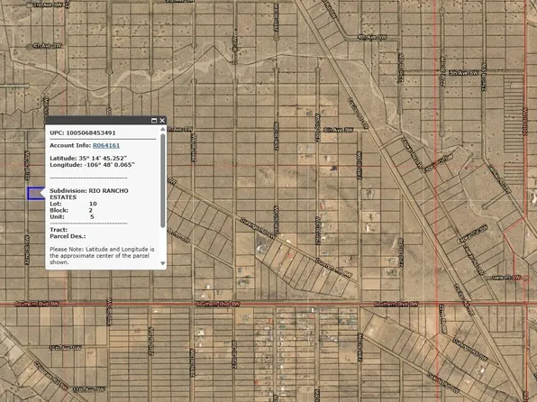537x402 pixels.
Task: Click the 11th Ave SW street label
Action: click(89, 389)
